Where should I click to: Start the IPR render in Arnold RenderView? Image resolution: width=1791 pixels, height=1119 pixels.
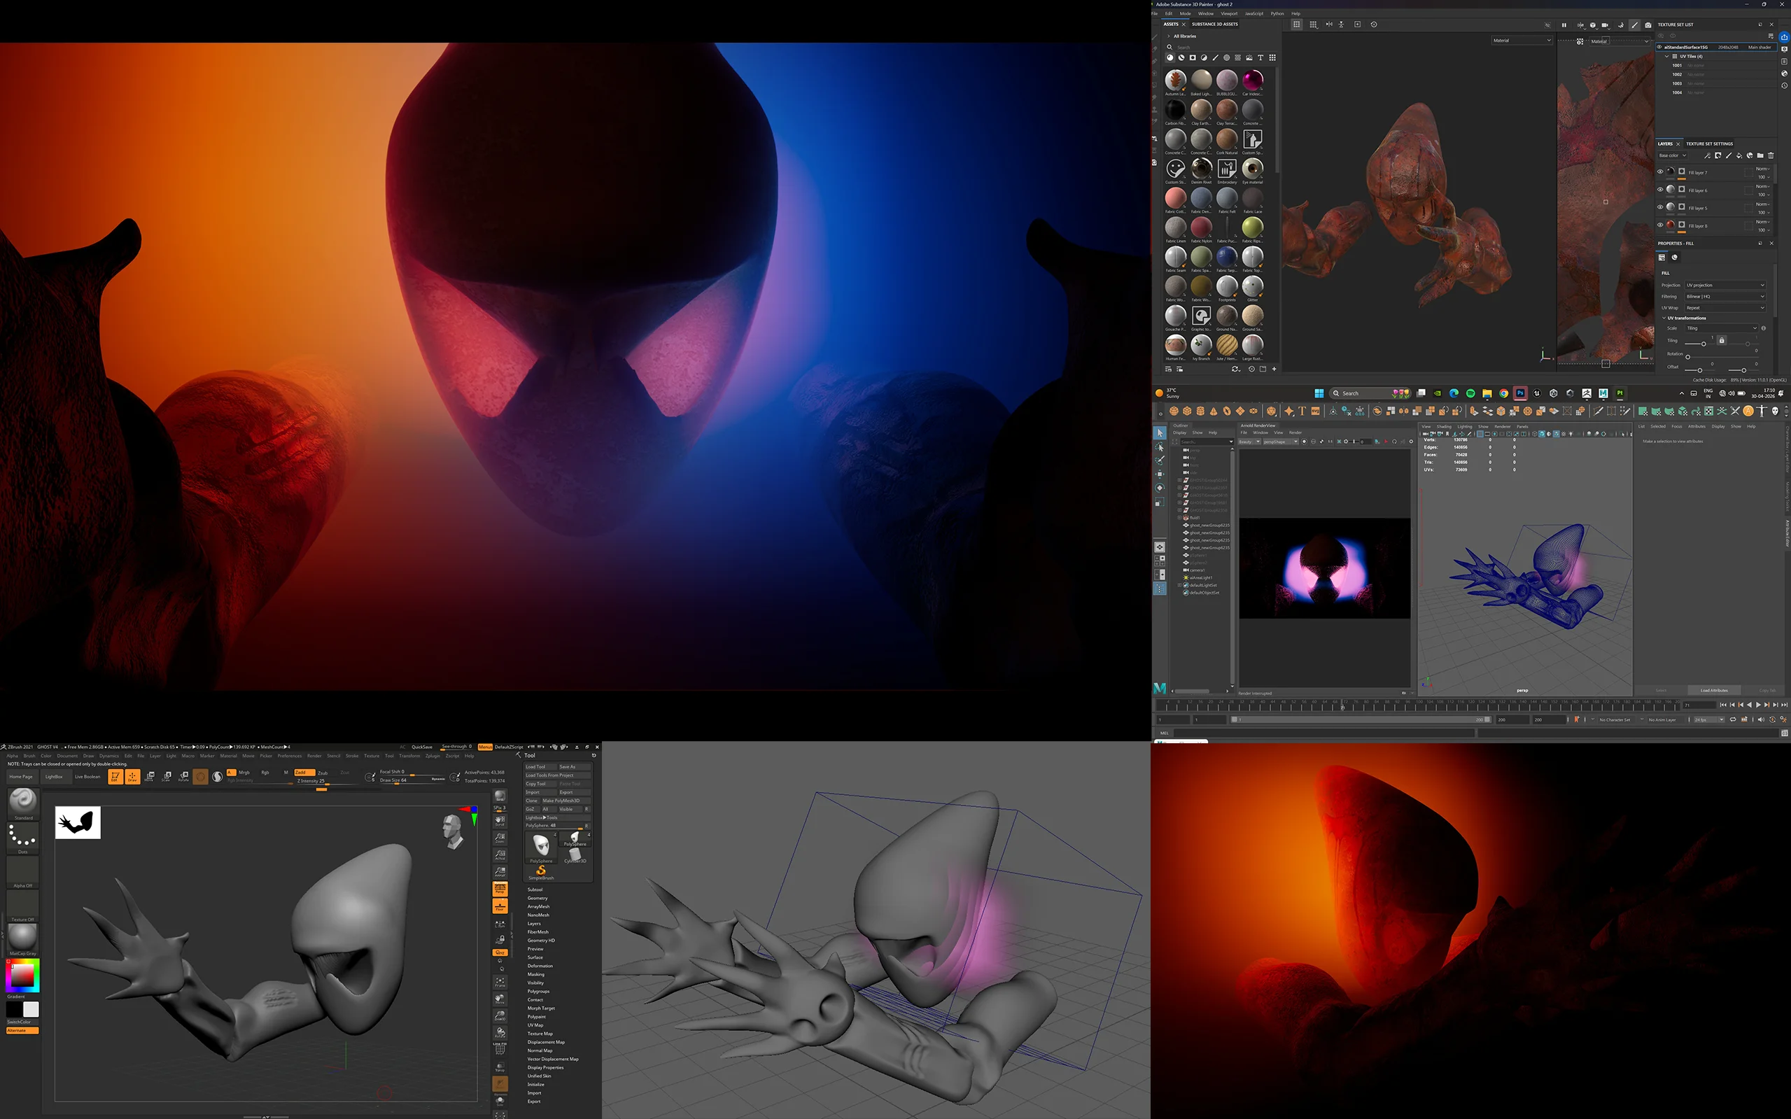point(1386,442)
